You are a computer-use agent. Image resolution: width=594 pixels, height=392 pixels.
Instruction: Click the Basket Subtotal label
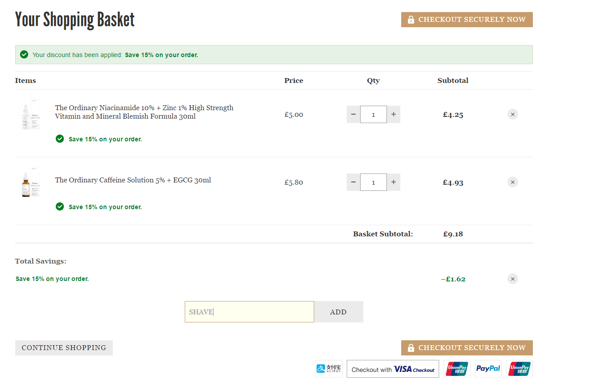383,234
